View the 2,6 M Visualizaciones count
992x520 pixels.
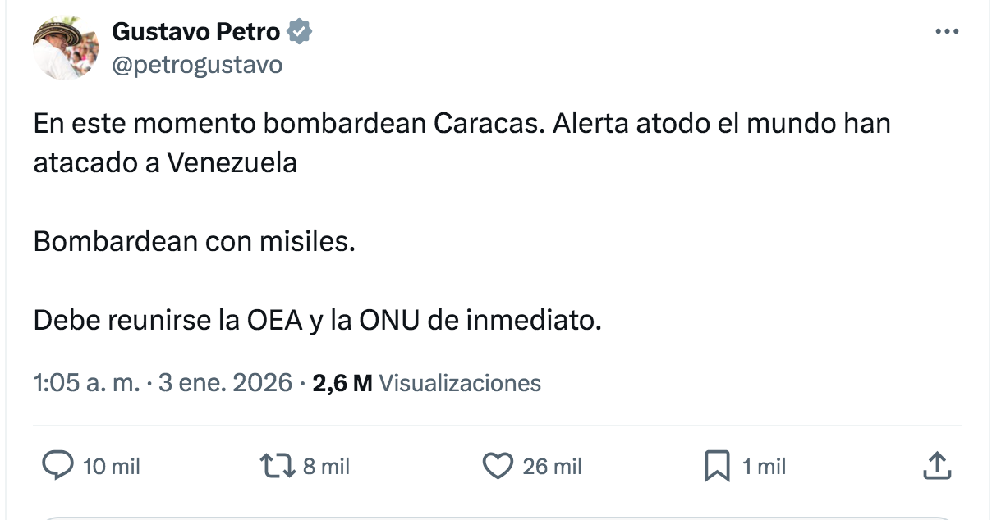click(x=427, y=382)
